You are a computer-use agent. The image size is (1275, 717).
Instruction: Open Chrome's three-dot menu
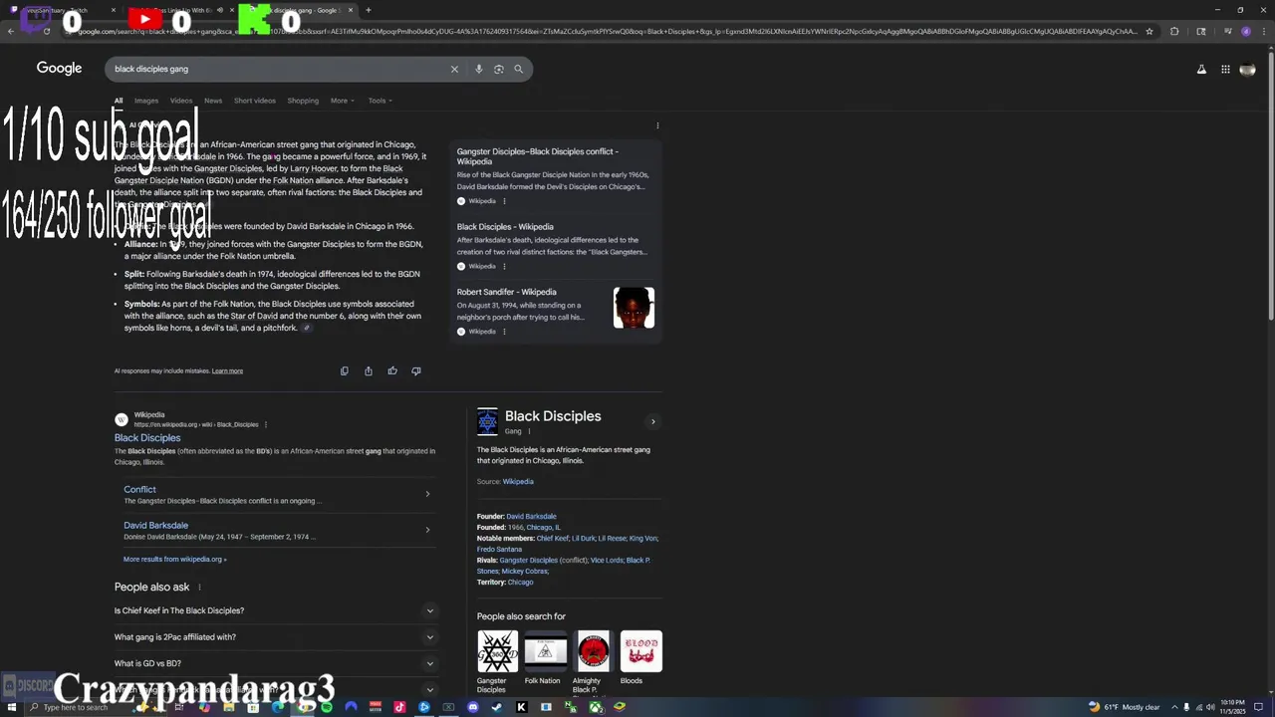[1263, 31]
